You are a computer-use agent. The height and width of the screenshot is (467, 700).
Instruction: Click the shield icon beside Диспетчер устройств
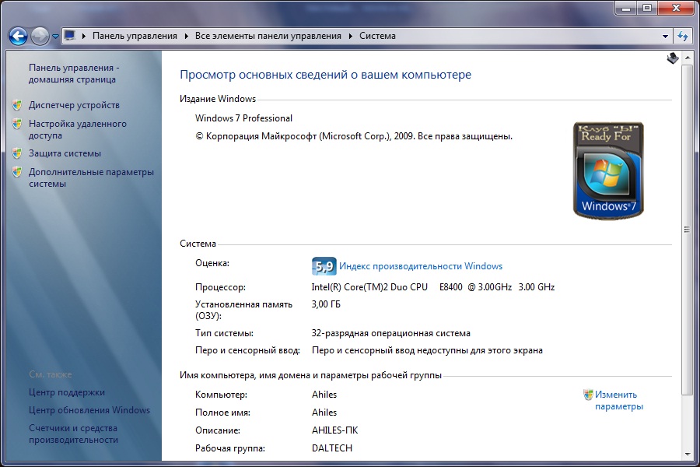coord(17,105)
